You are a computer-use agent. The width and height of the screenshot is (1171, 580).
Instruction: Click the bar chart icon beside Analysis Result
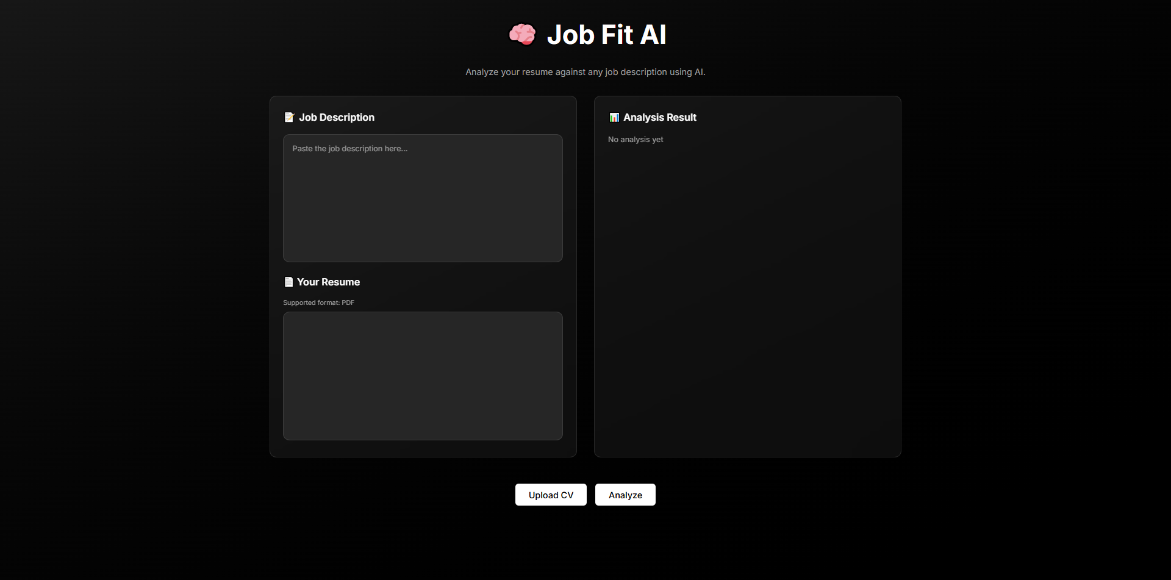(614, 117)
